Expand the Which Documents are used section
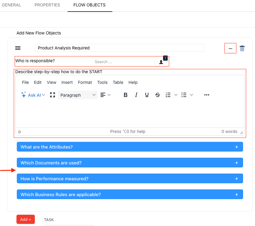Screen dimensions: 255x226 coord(130,163)
